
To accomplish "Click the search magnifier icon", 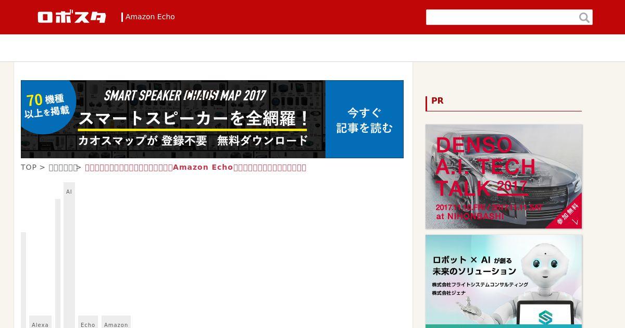I will tap(584, 18).
